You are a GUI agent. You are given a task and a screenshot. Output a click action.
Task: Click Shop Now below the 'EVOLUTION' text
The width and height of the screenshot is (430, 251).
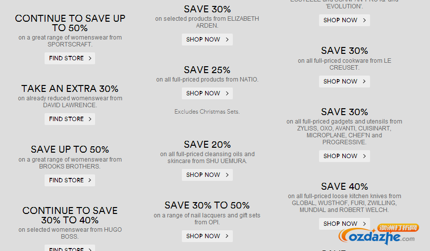pos(344,20)
